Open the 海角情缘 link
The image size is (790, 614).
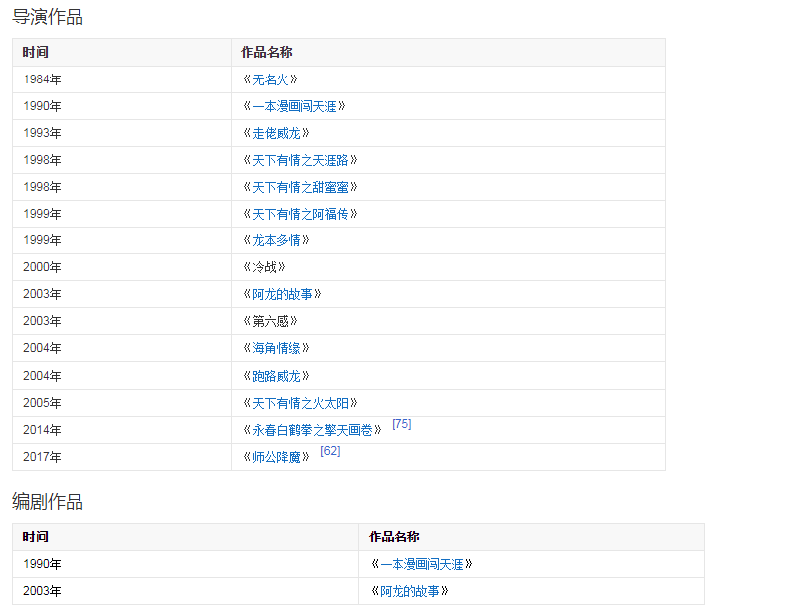tap(276, 348)
